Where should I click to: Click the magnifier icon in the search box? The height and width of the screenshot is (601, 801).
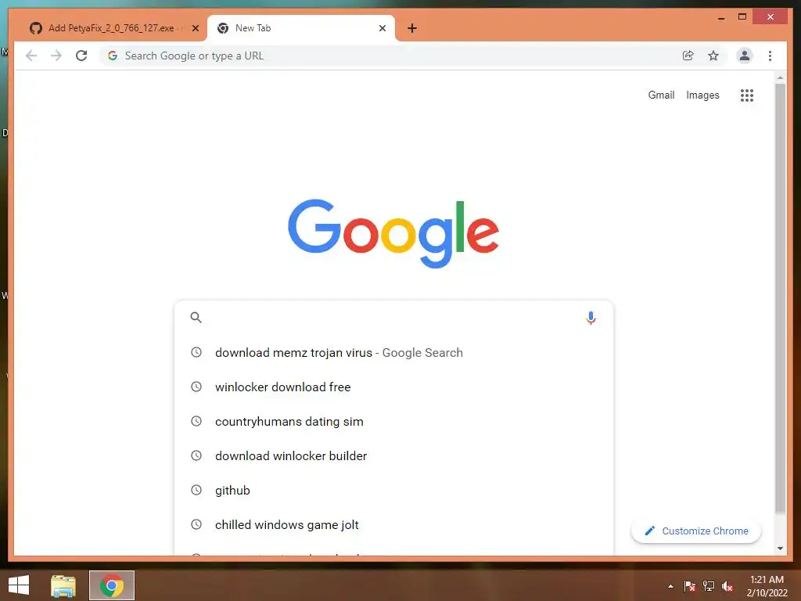(x=196, y=318)
